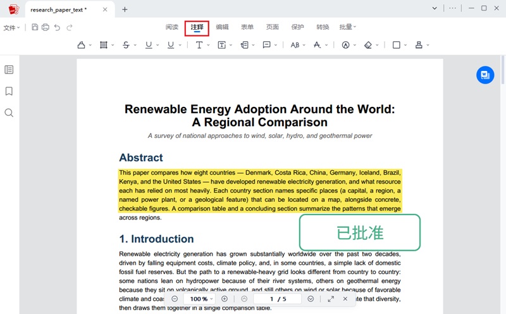Expand the title bar chevron dropdown
506x314 pixels.
(435, 8)
